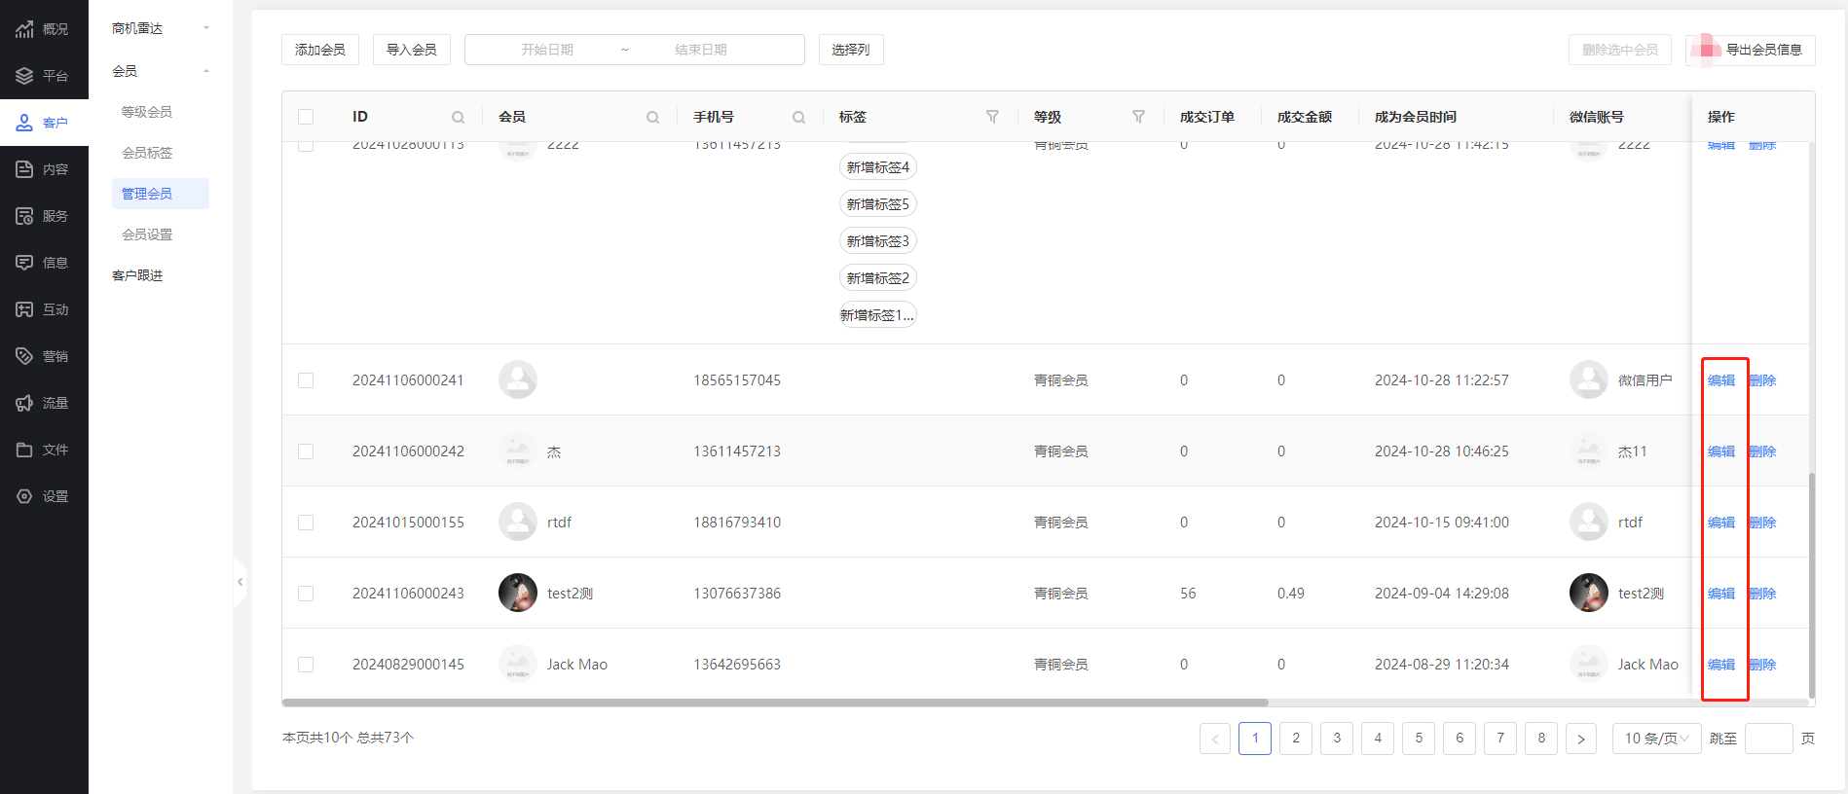Click the 微信用户 WeChat avatar

[1589, 379]
